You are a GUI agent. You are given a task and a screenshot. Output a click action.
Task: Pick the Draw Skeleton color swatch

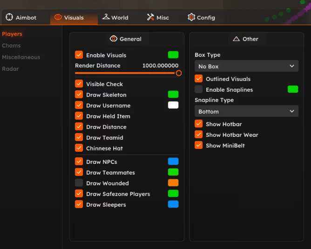(173, 94)
